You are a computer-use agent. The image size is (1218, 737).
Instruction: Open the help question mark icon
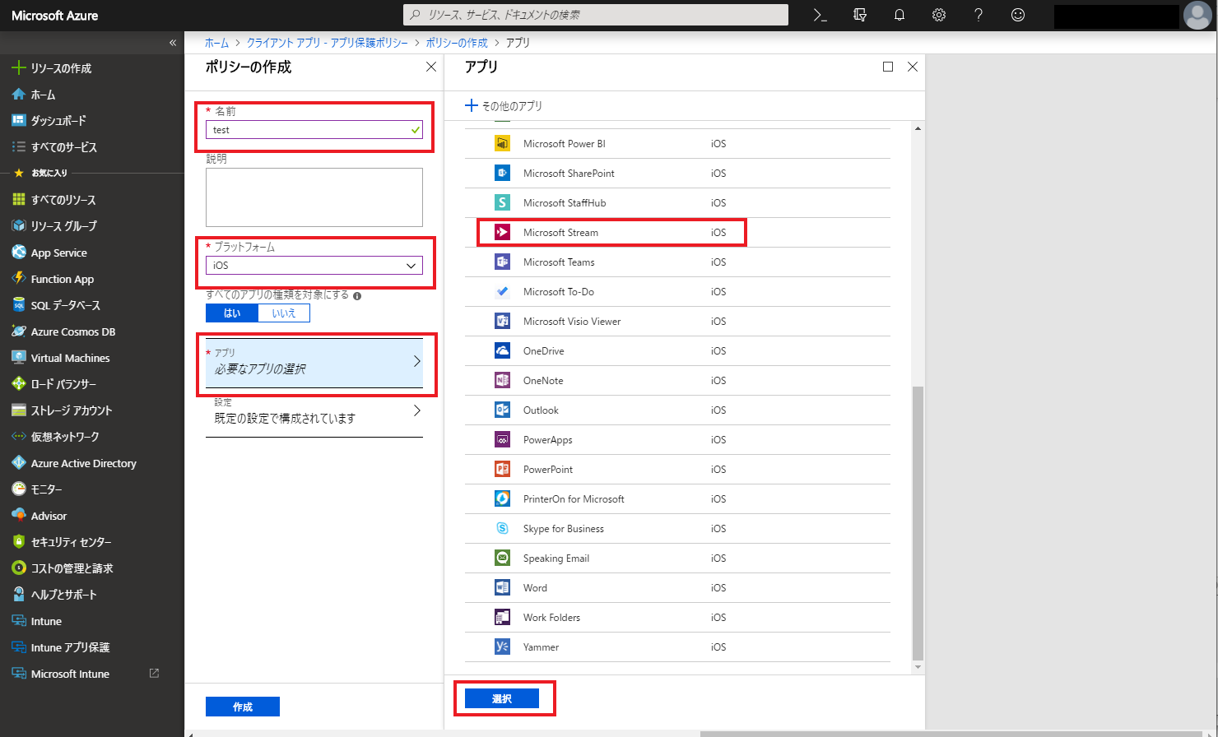tap(979, 15)
